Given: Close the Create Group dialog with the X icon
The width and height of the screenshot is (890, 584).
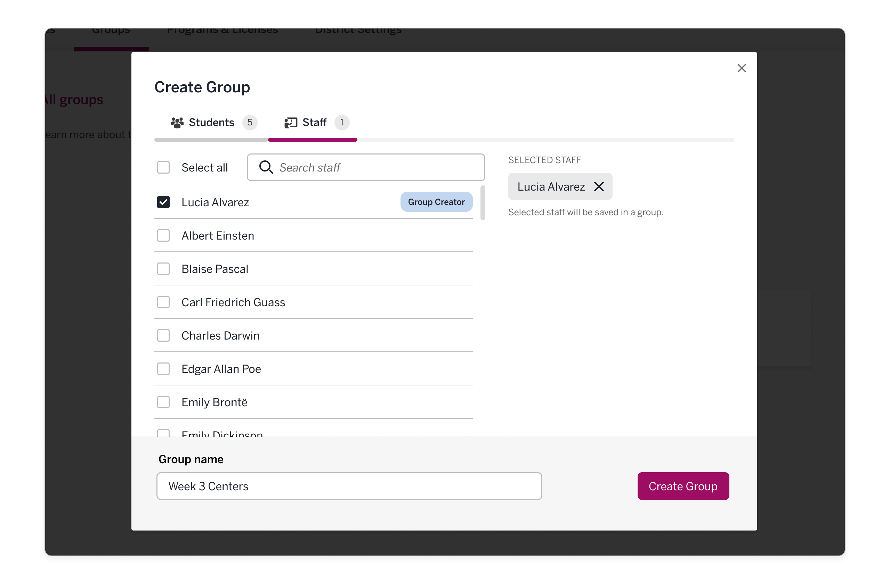Looking at the screenshot, I should tap(742, 68).
